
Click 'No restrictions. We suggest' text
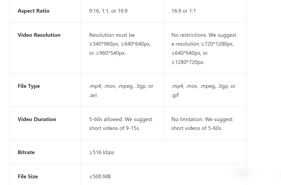pos(204,35)
